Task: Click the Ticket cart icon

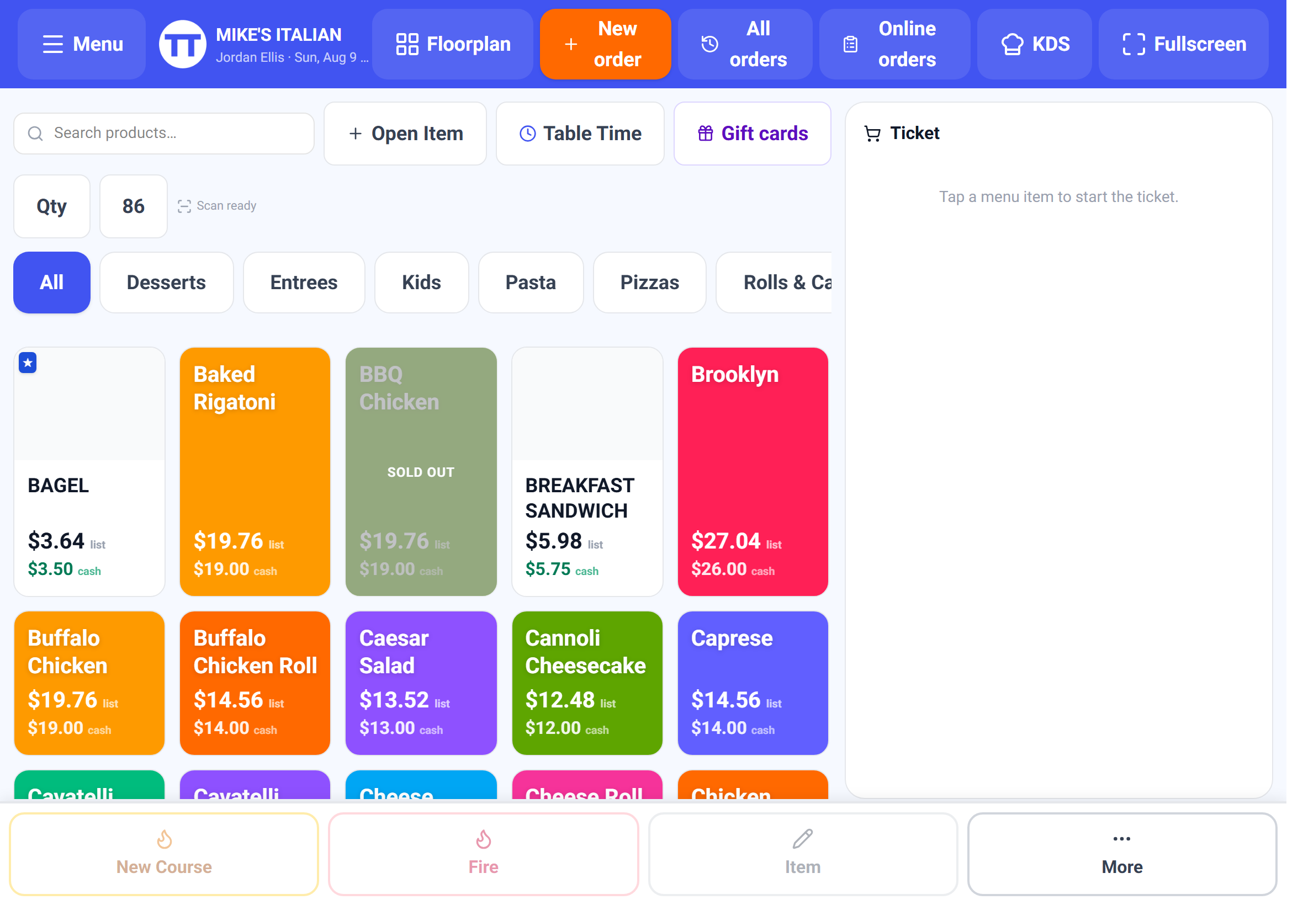Action: pyautogui.click(x=872, y=134)
